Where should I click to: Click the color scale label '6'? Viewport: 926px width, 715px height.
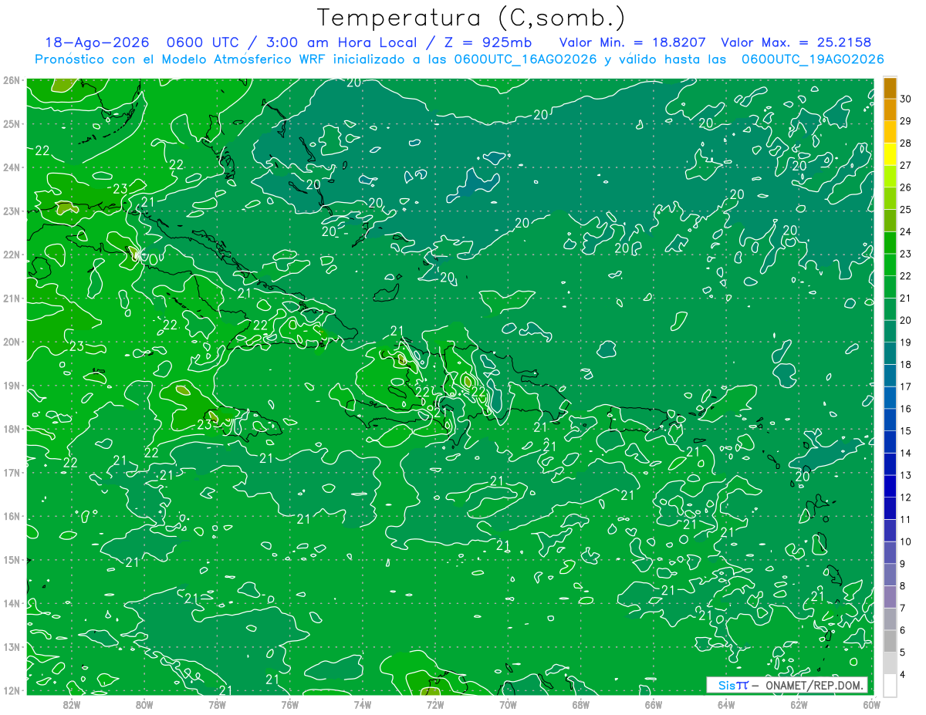(903, 630)
